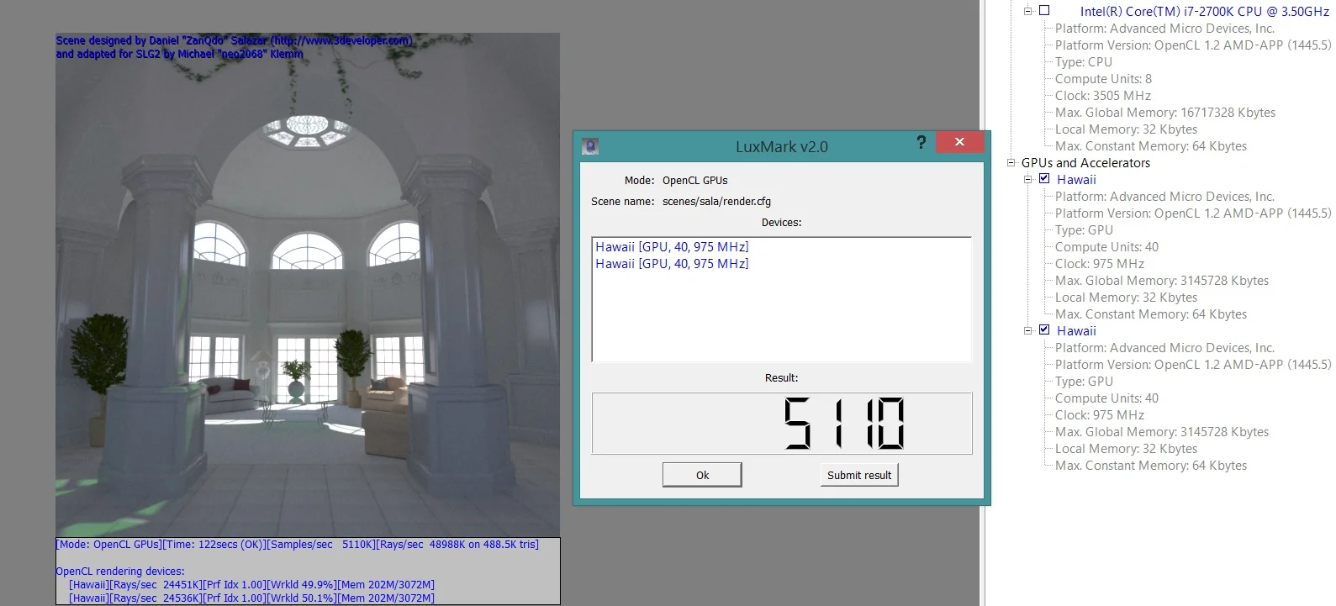Image resolution: width=1336 pixels, height=606 pixels.
Task: Click the status line starting 'Mode: OpenCL GPUs'
Action: pos(298,544)
